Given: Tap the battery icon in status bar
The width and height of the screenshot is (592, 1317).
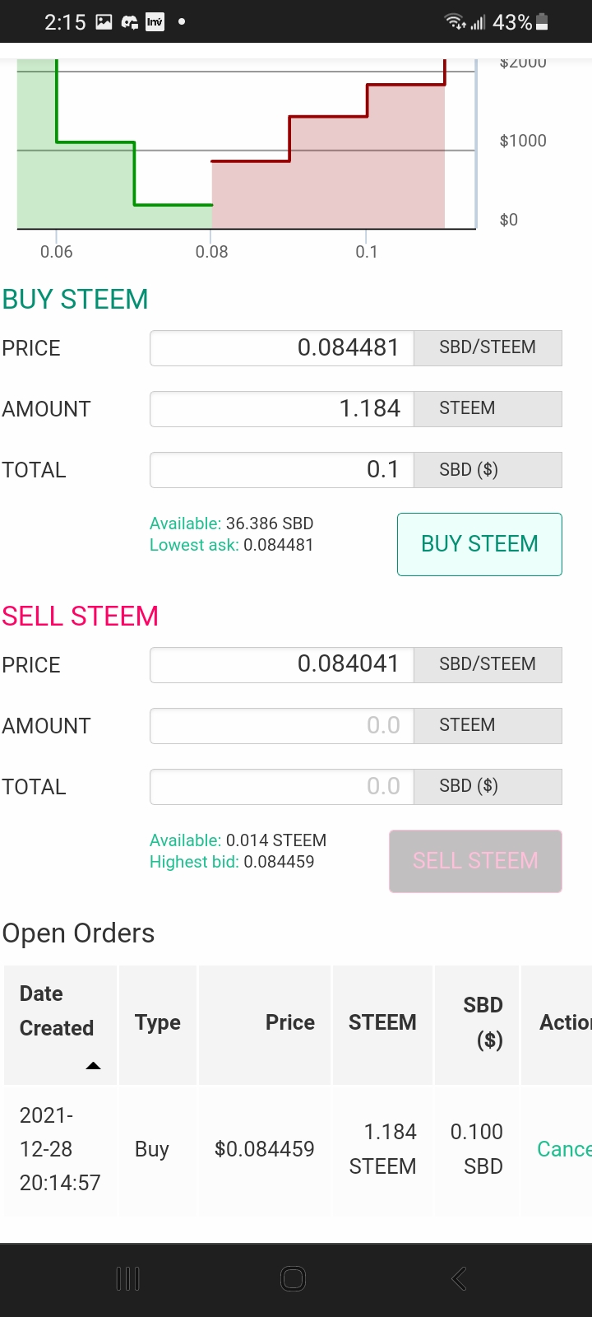Looking at the screenshot, I should 542,22.
